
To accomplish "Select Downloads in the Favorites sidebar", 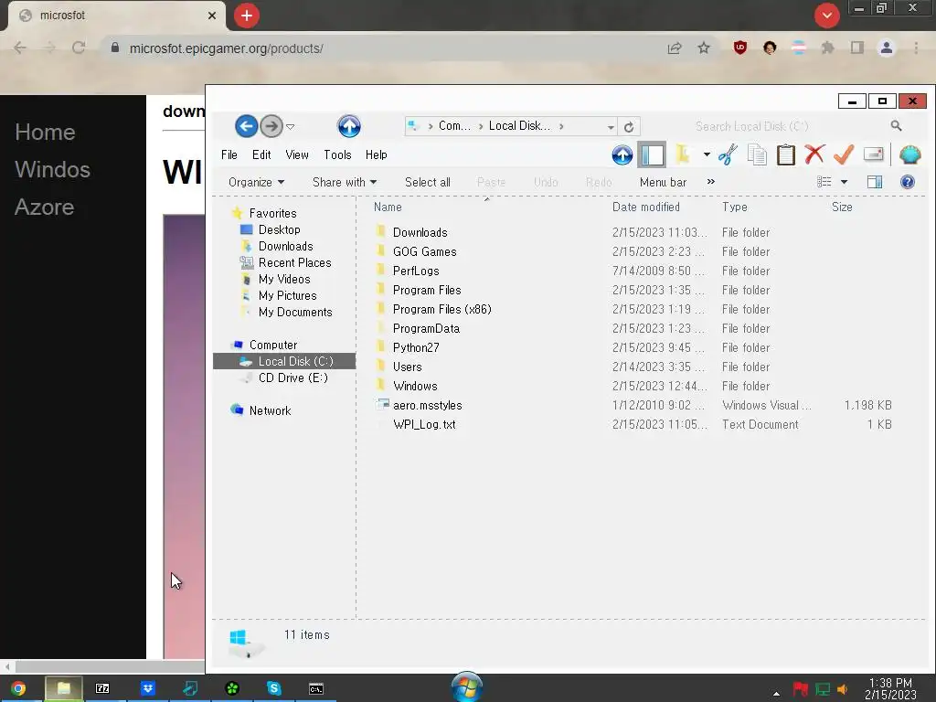I will pos(285,246).
